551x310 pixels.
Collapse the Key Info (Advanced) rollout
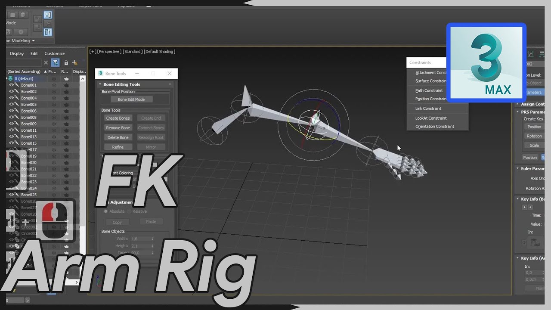coord(518,258)
